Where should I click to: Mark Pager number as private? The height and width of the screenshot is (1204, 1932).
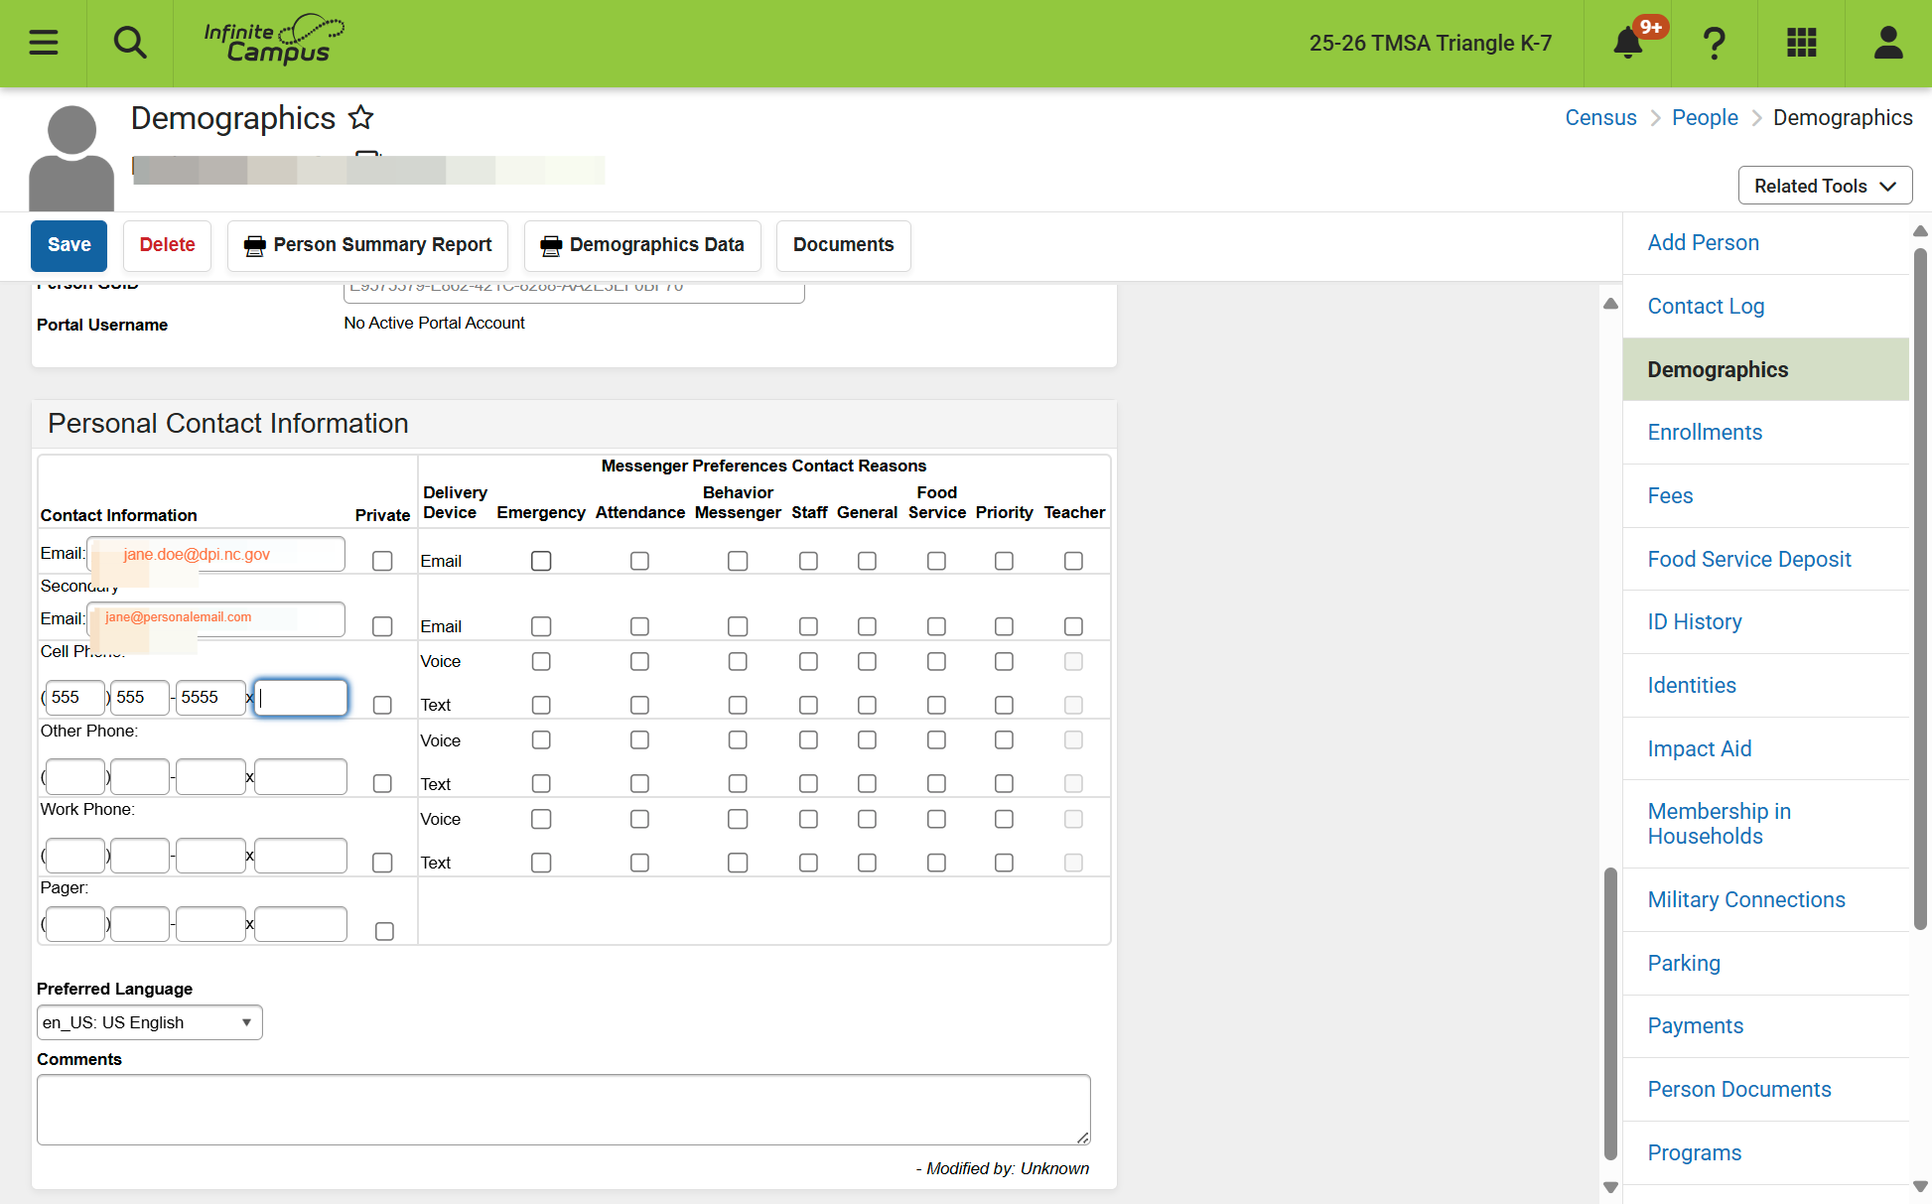coord(384,931)
